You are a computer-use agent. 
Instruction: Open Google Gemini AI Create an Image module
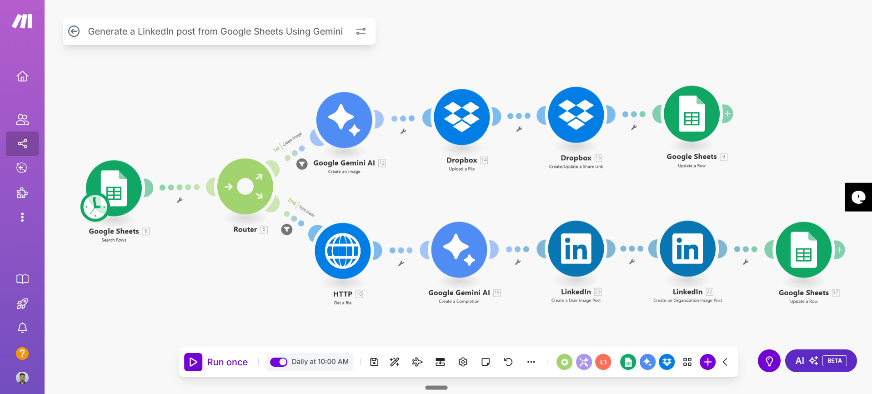[x=344, y=120]
